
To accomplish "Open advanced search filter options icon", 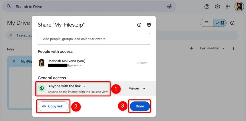I will click(169, 7).
